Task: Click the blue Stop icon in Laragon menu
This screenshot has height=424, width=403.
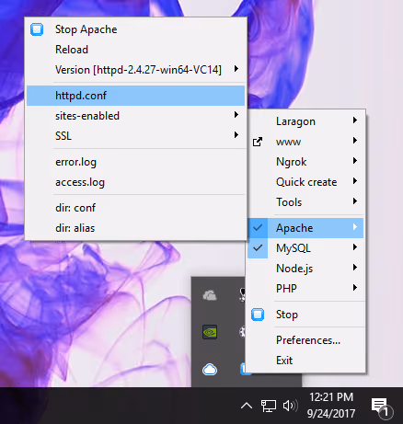Action: point(258,315)
